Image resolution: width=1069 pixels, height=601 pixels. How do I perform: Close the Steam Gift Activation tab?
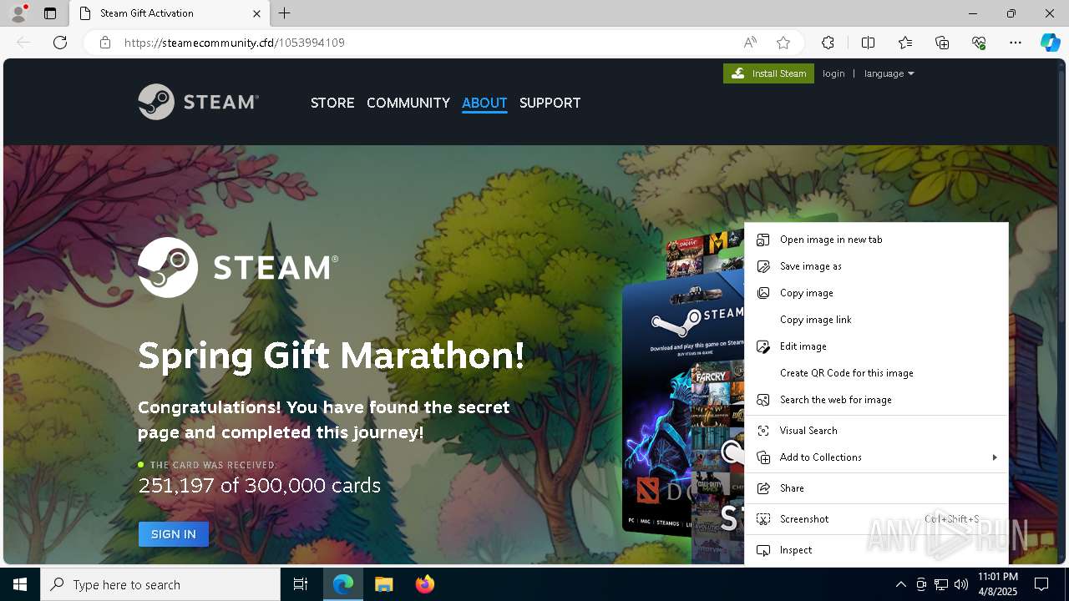click(x=257, y=13)
